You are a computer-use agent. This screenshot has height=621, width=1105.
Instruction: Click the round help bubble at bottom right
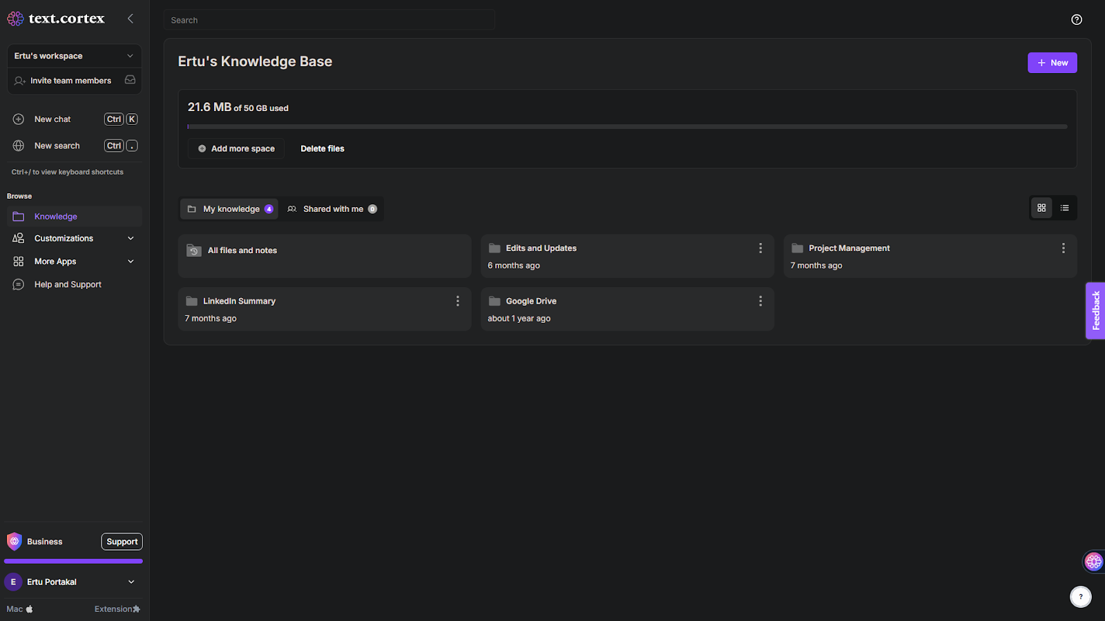1081,597
